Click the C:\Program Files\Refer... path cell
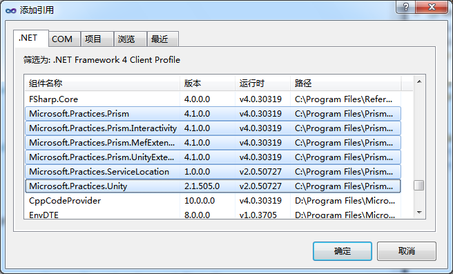 [343, 99]
